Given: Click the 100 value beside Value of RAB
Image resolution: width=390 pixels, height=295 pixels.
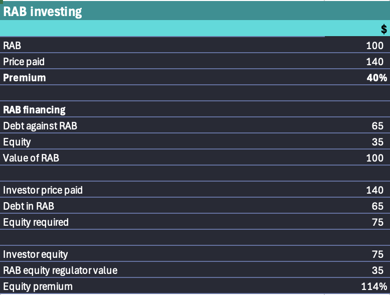Looking at the screenshot, I should [x=375, y=158].
